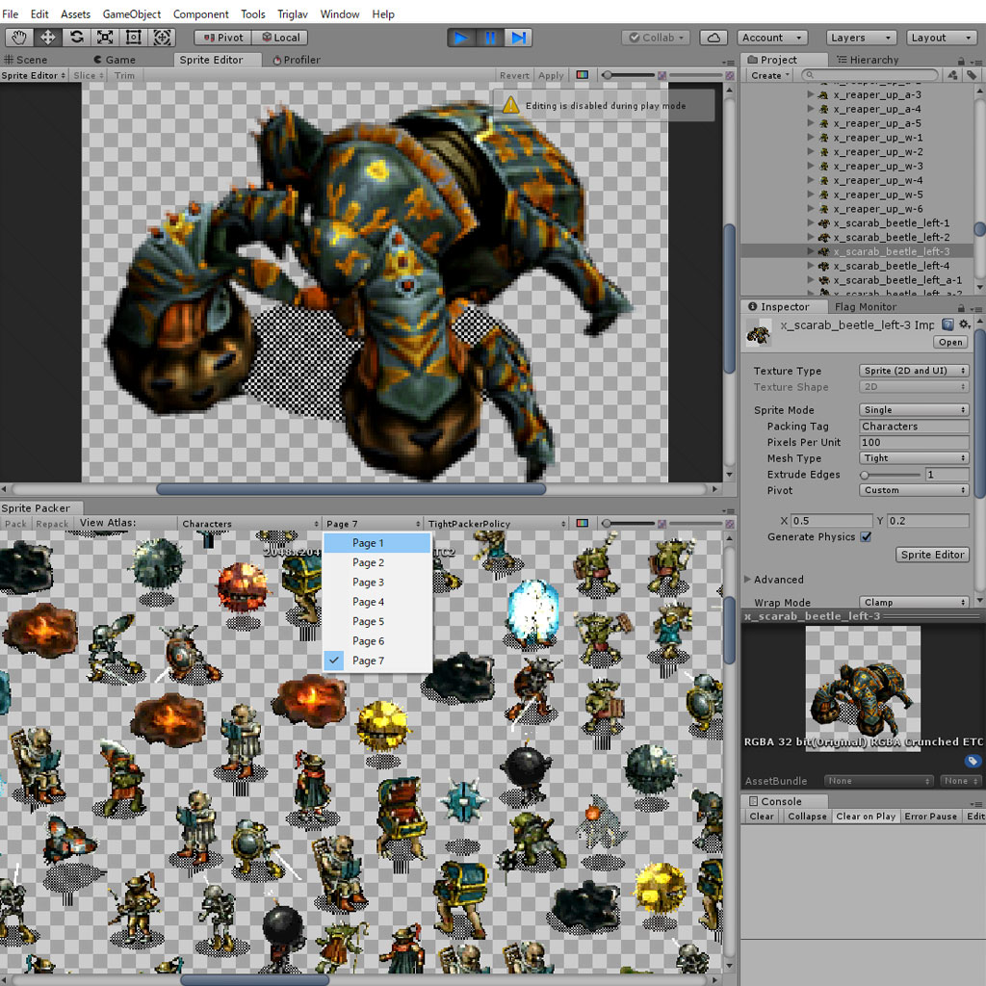Advance one frame with Step button
This screenshot has height=986, width=986.
[519, 38]
